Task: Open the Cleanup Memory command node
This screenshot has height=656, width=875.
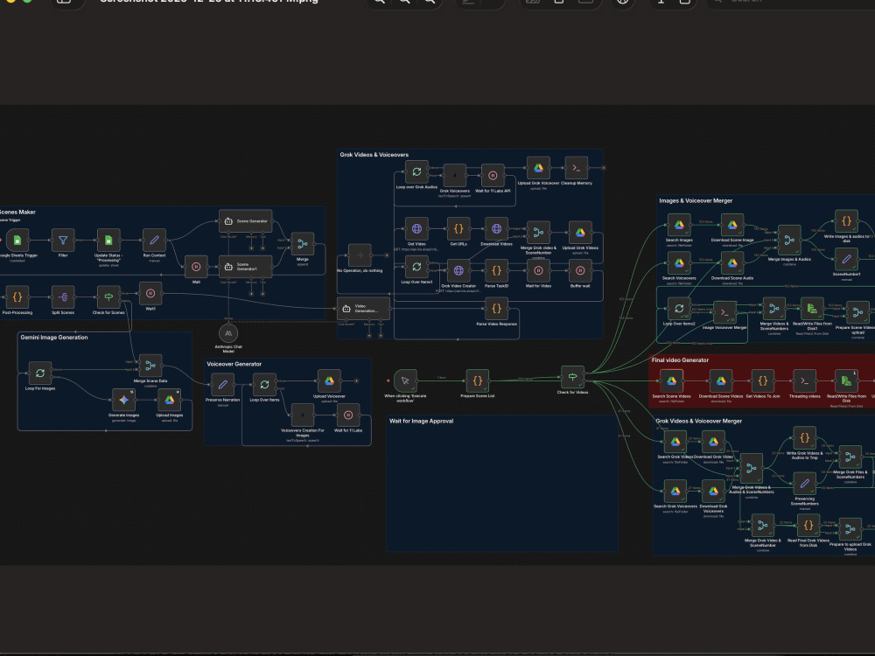Action: tap(577, 169)
